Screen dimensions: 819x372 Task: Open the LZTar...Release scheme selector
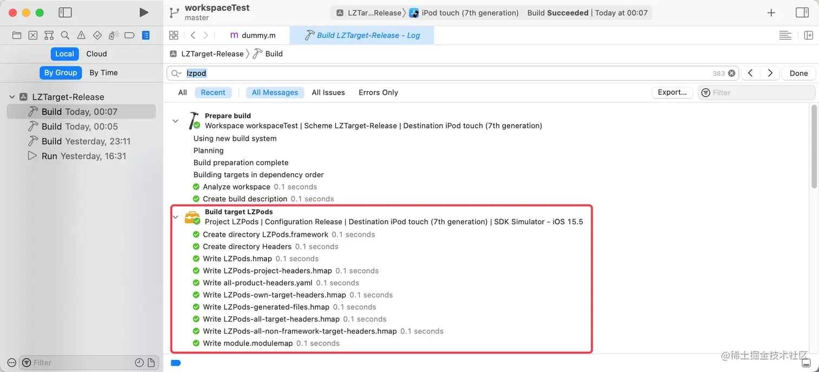tap(369, 13)
